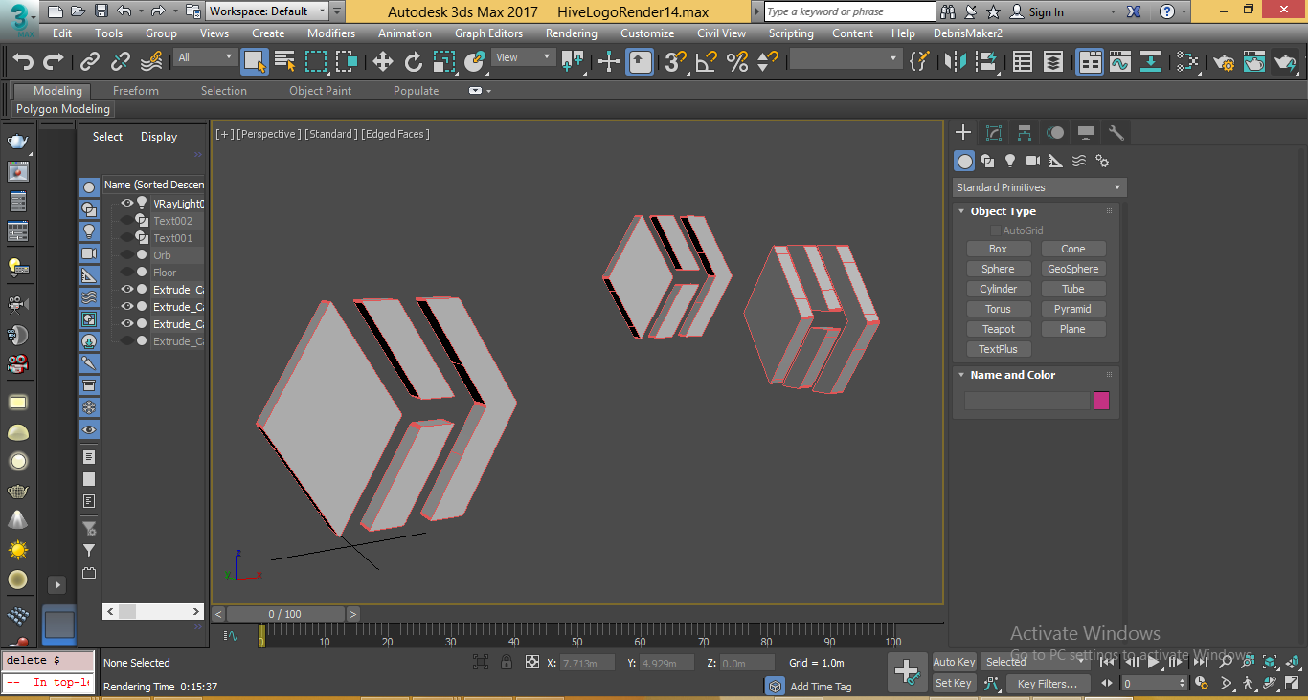Toggle Percent Snap
The width and height of the screenshot is (1308, 700).
click(x=737, y=62)
